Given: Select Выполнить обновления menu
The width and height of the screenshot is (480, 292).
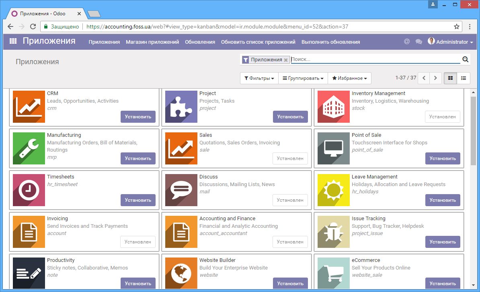Looking at the screenshot, I should [x=330, y=42].
